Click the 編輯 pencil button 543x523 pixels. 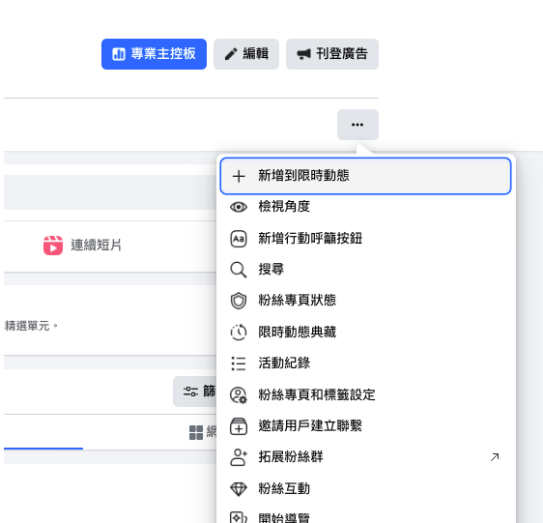pos(246,54)
